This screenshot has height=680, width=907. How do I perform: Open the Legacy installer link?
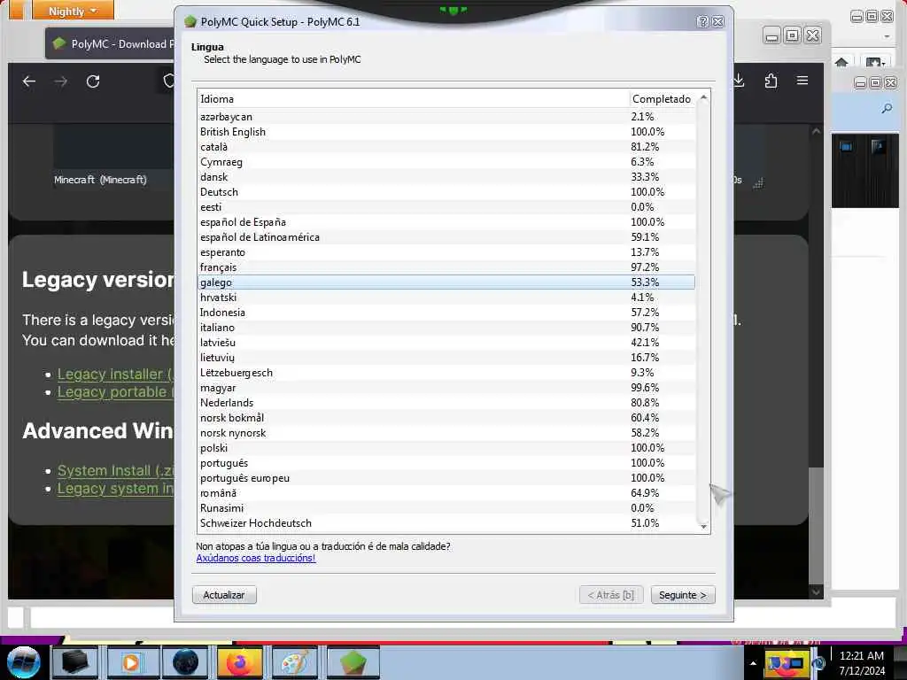tap(115, 375)
